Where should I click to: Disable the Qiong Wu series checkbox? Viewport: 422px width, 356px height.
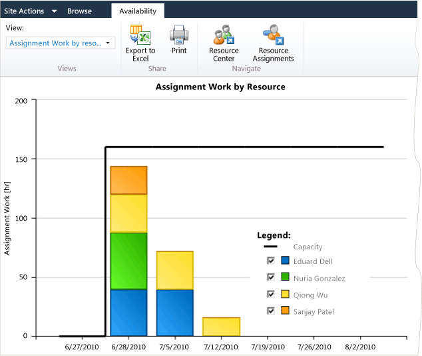pos(271,294)
